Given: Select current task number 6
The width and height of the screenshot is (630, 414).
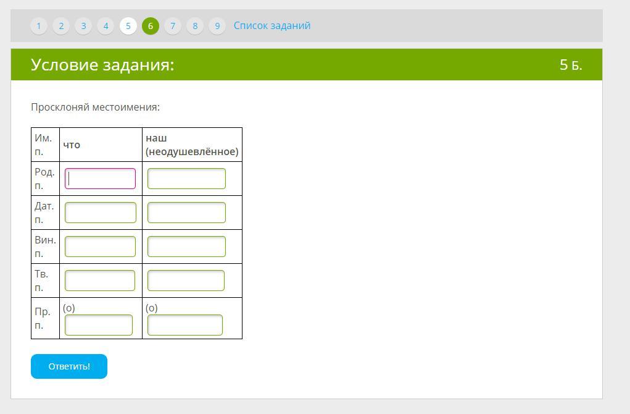Looking at the screenshot, I should [151, 26].
